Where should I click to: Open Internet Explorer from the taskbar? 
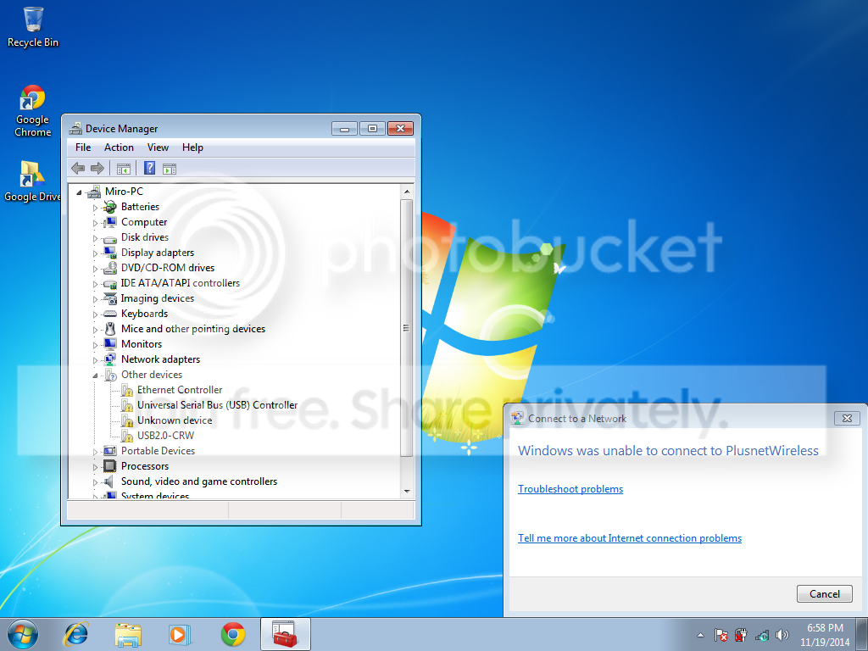tap(76, 634)
